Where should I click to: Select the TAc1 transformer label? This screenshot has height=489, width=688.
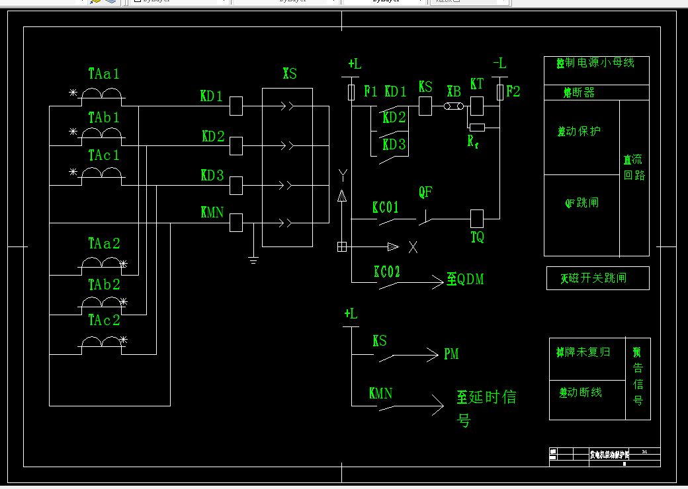coord(104,155)
